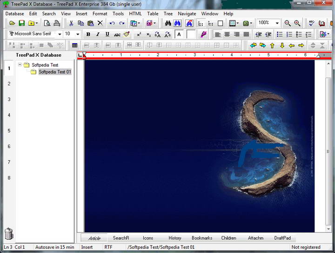The width and height of the screenshot is (335, 253).
Task: Find with the black binoculars icon
Action: point(167,23)
